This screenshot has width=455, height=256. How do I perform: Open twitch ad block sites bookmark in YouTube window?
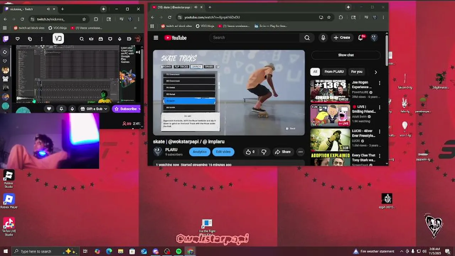176,26
